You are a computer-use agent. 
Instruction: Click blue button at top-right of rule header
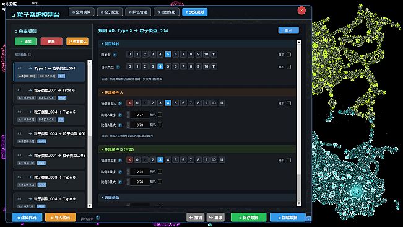288,30
